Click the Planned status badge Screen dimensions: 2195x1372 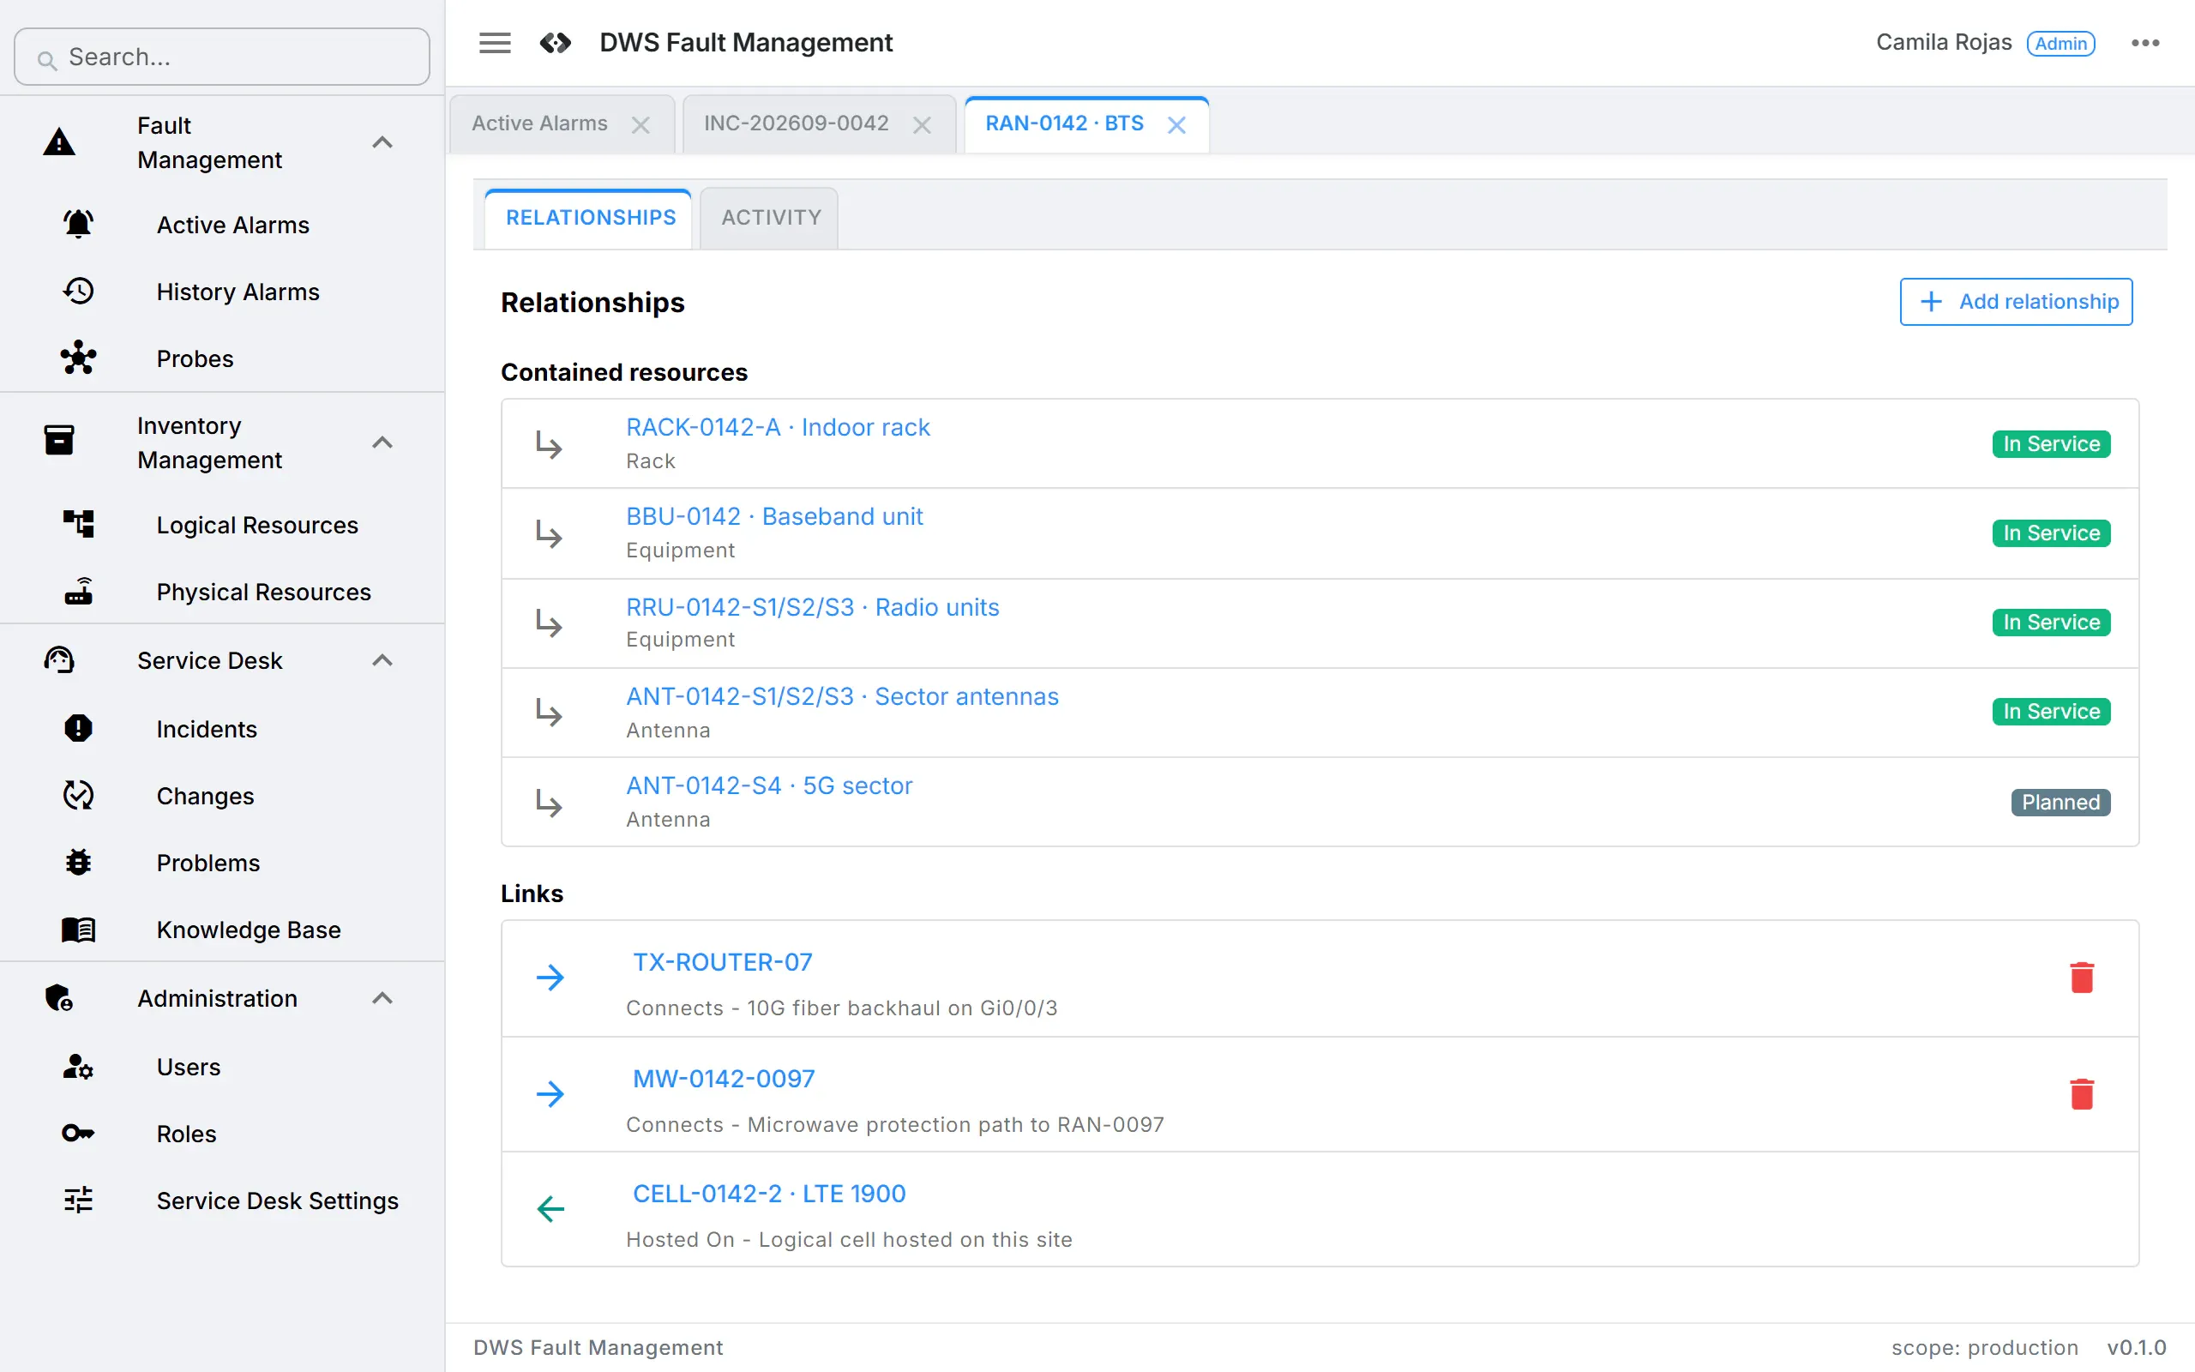[x=2060, y=802]
